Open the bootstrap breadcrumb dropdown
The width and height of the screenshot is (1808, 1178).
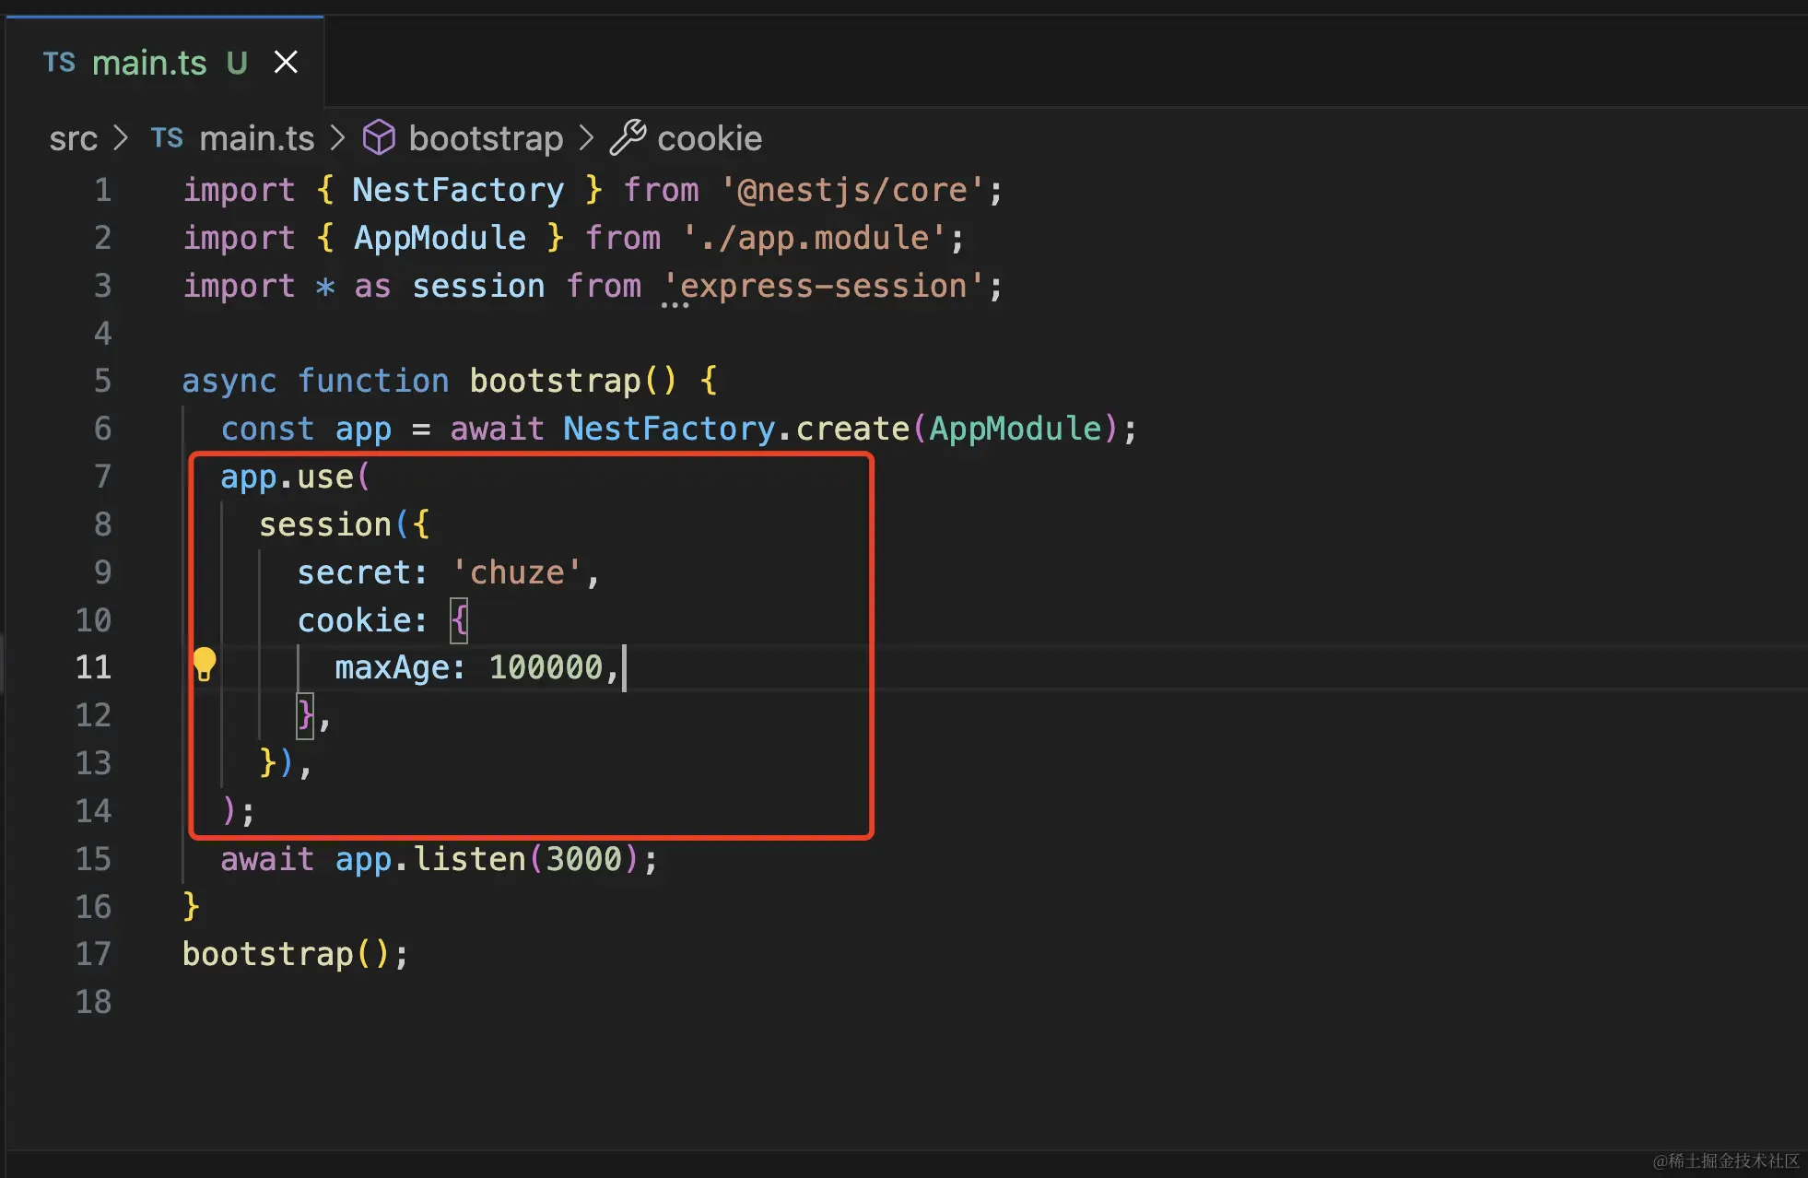click(x=486, y=138)
